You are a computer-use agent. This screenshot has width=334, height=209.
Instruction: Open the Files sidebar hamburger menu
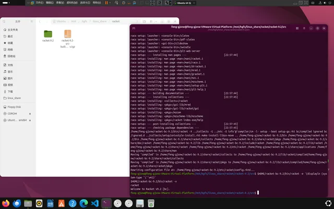[x=32, y=21]
